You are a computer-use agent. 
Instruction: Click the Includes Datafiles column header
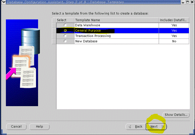coord(174,20)
